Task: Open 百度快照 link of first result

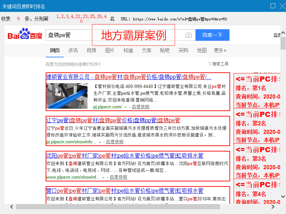Action: coord(141,107)
